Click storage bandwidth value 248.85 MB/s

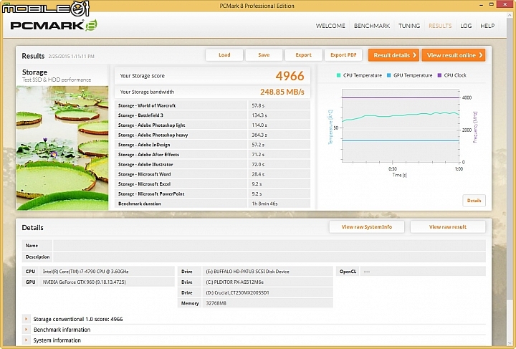tap(282, 92)
